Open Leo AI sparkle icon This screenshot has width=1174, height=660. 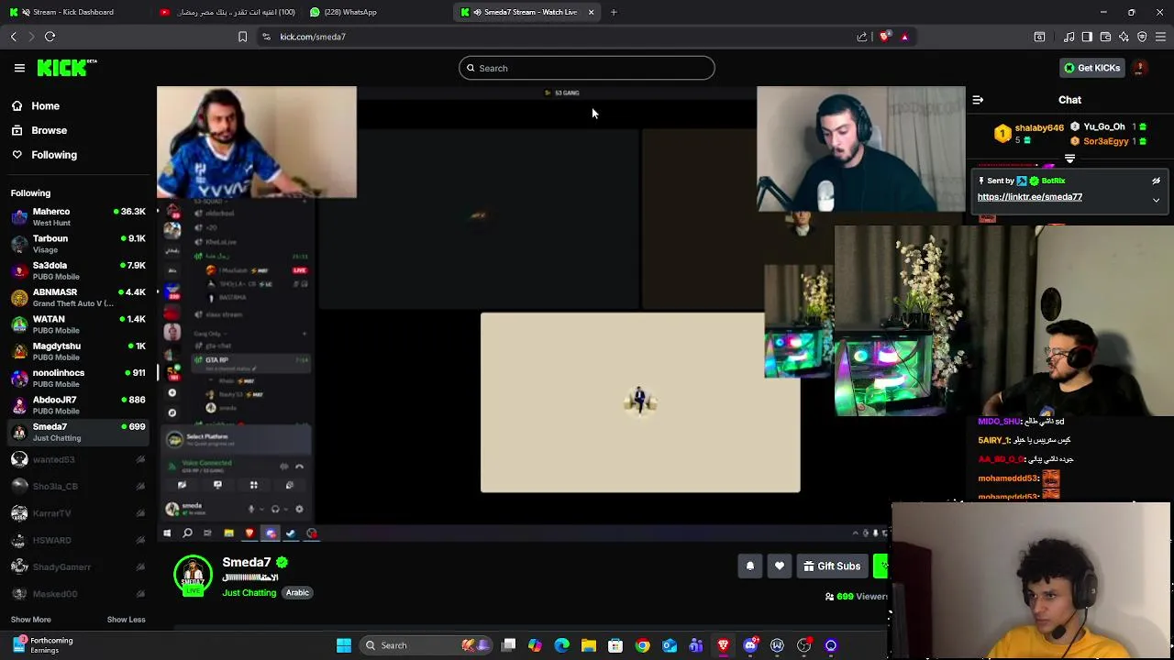(x=1124, y=37)
